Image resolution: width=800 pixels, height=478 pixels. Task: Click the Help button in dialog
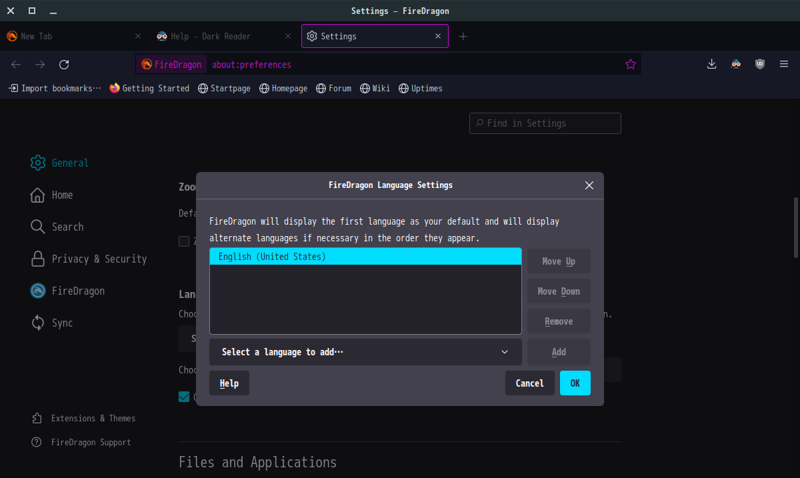coord(229,383)
